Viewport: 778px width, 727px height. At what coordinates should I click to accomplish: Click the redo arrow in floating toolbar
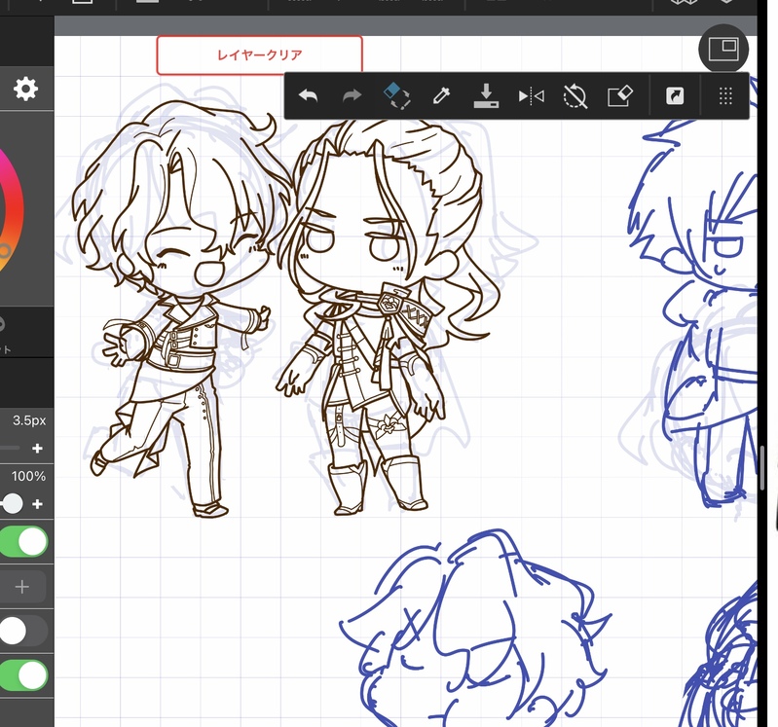click(352, 95)
